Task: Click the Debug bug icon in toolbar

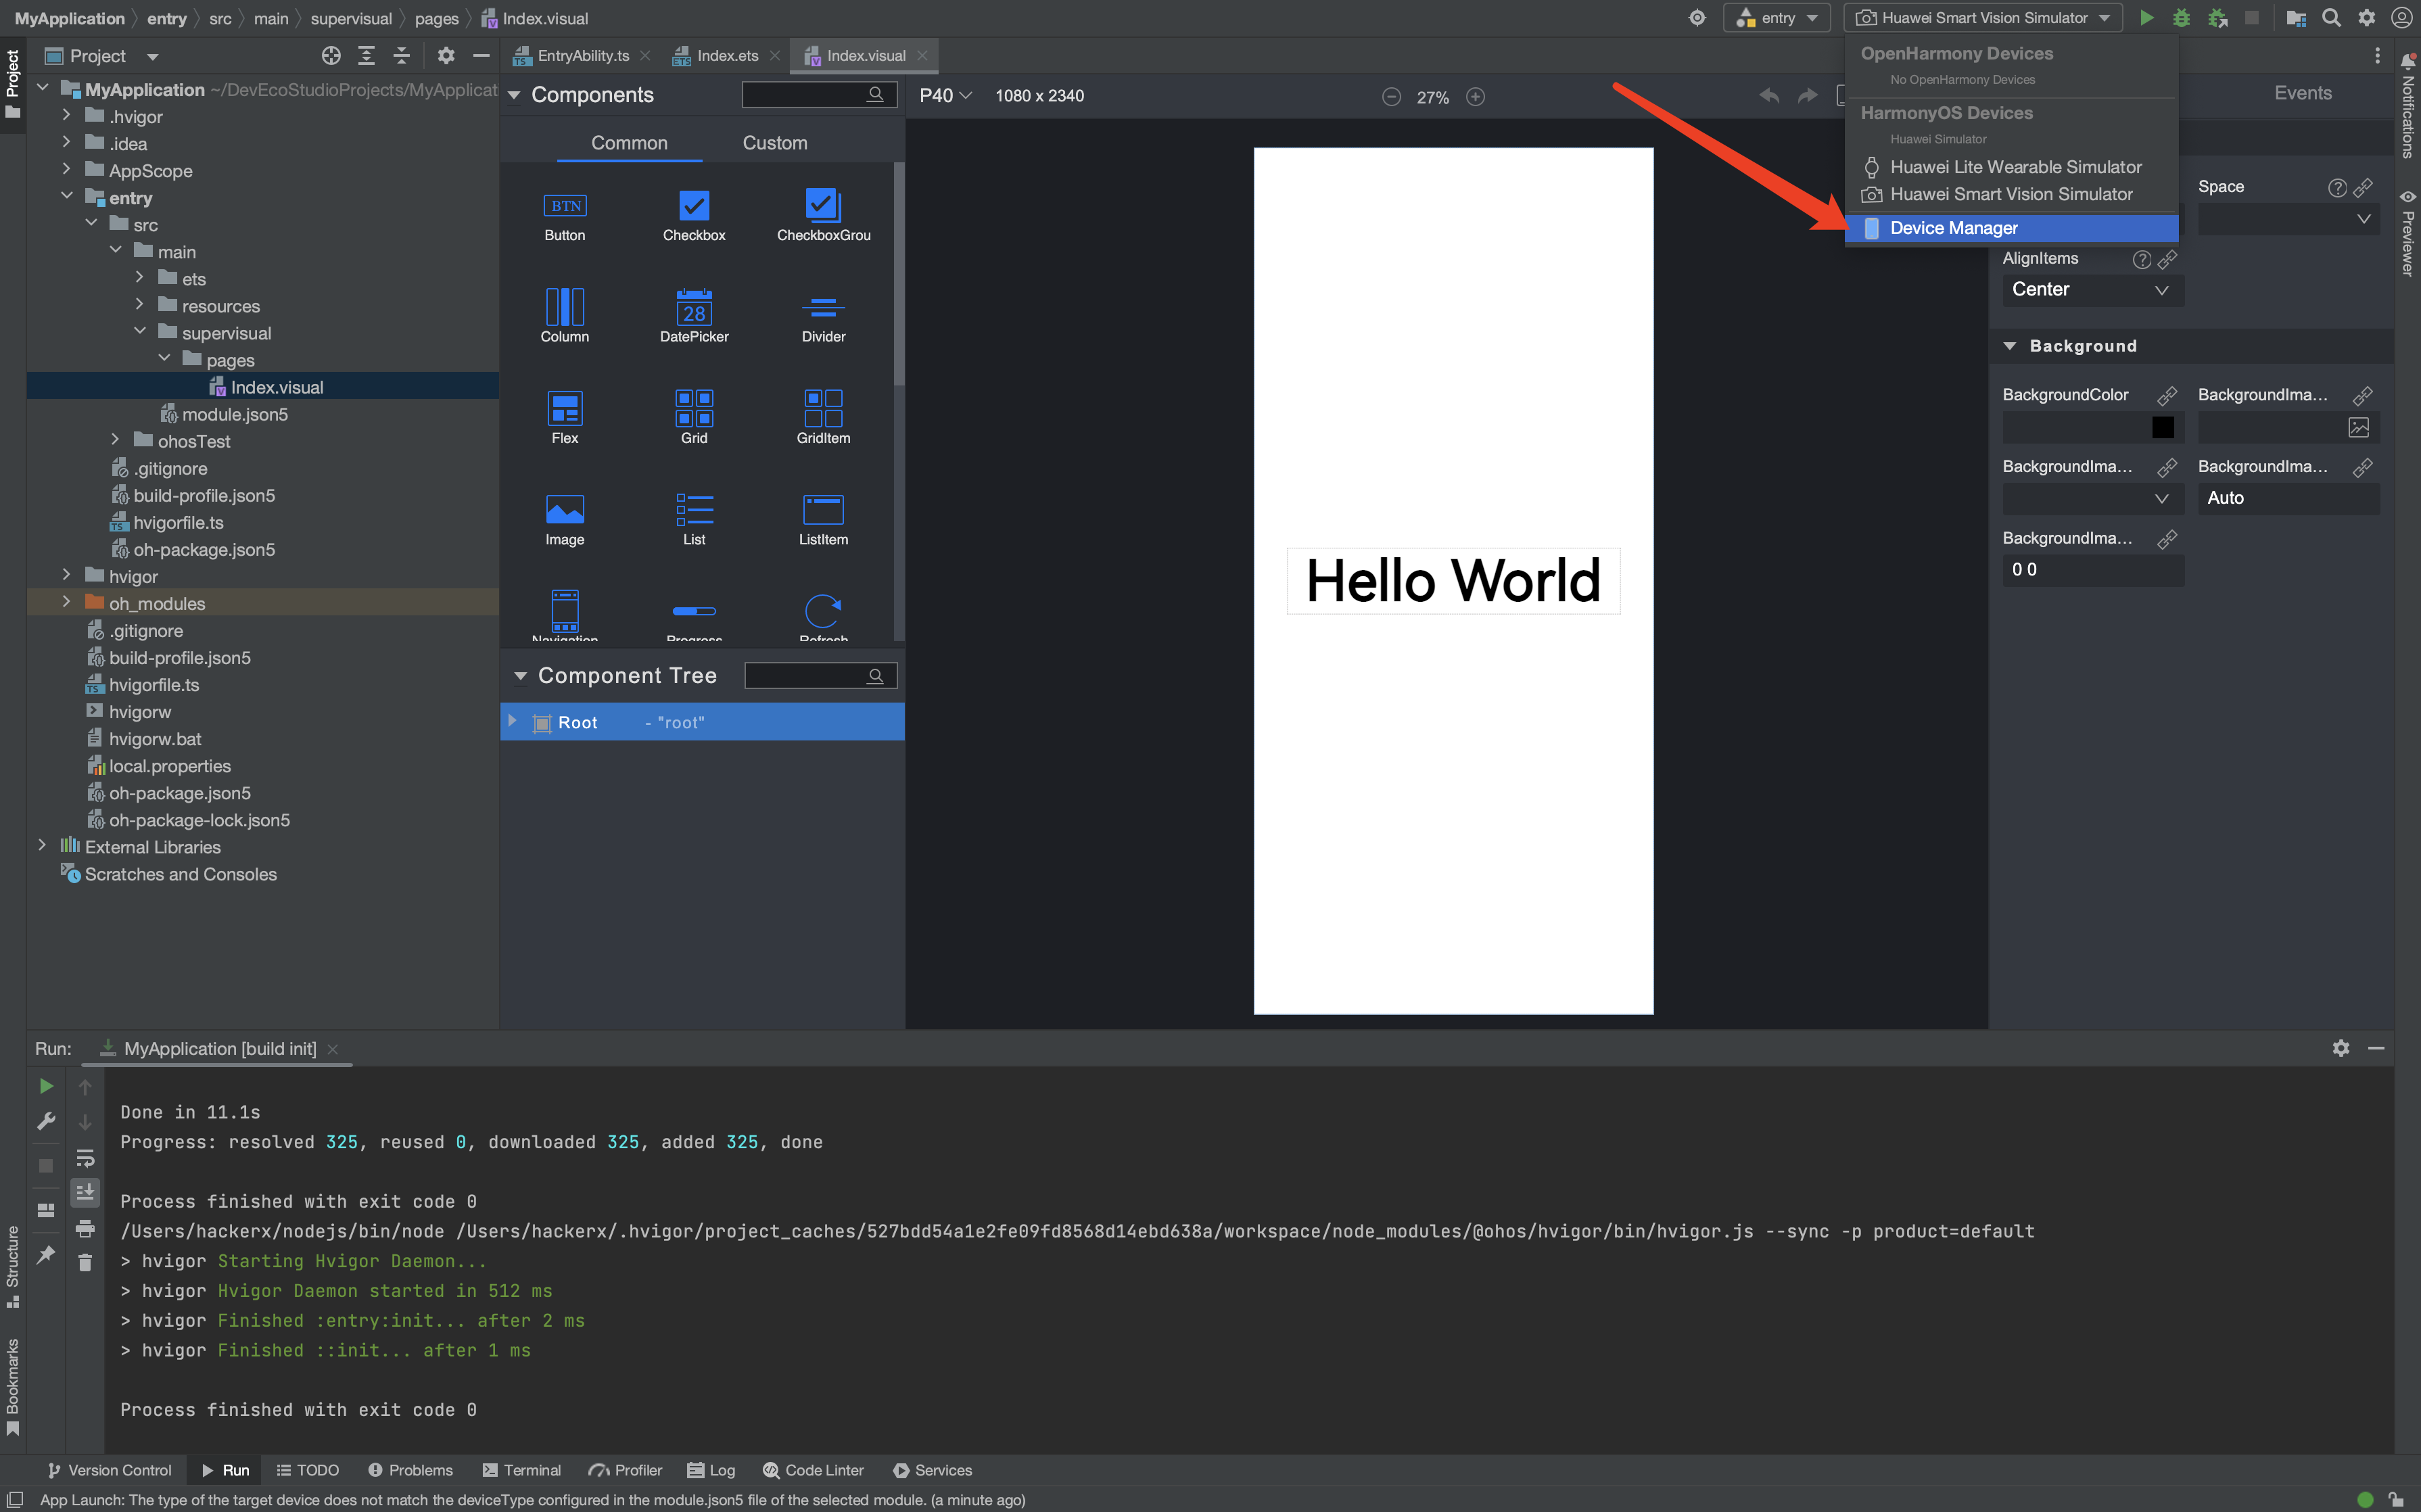Action: (x=2181, y=18)
